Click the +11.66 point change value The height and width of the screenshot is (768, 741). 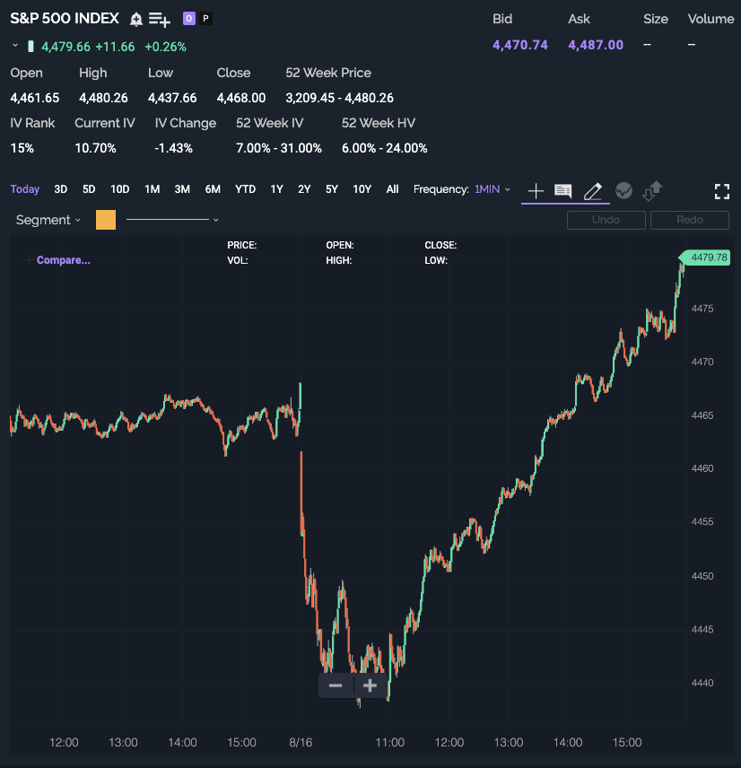[x=115, y=47]
